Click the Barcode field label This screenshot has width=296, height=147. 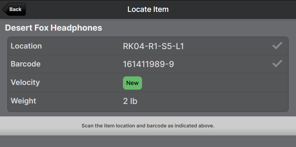(x=25, y=64)
